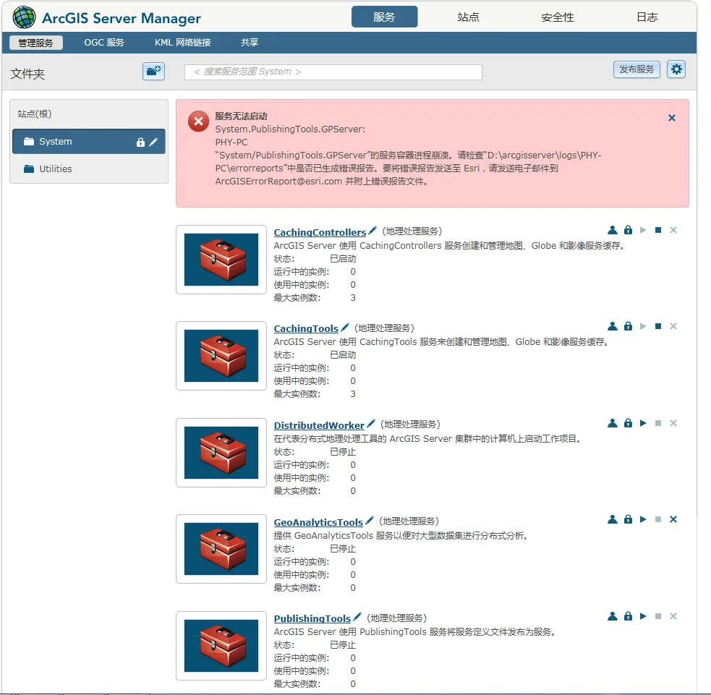
Task: Close the red error notification
Action: point(672,118)
